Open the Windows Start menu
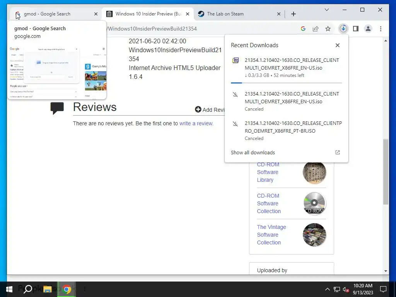The image size is (396, 297). [x=9, y=289]
